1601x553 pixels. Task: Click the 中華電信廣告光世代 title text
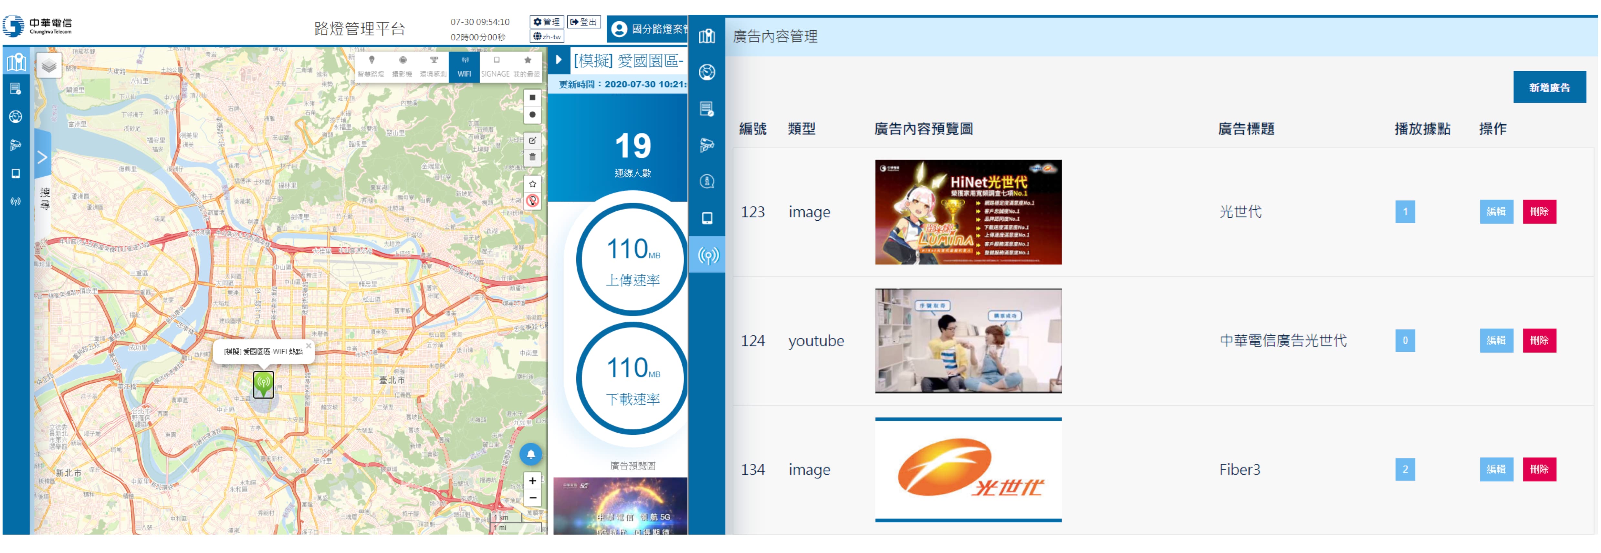click(1283, 341)
